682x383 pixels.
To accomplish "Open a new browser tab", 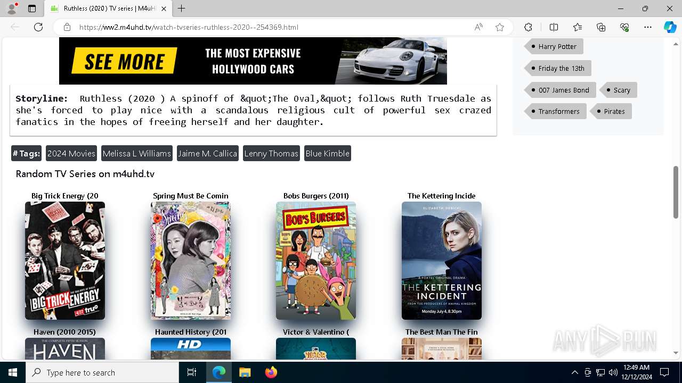I will click(x=182, y=9).
